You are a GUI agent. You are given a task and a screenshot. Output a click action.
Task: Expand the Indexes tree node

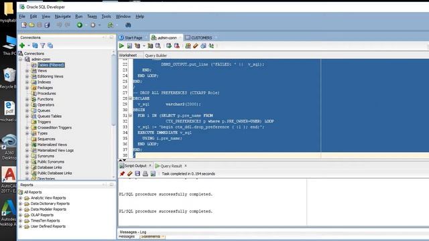[x=27, y=82]
